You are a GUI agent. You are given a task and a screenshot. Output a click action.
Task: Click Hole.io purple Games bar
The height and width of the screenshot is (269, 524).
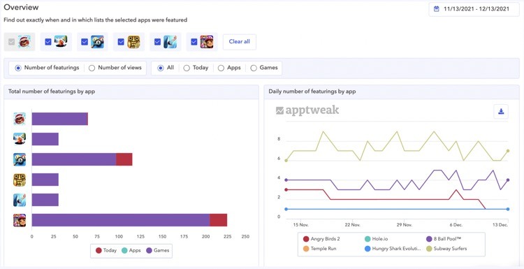[x=45, y=139]
